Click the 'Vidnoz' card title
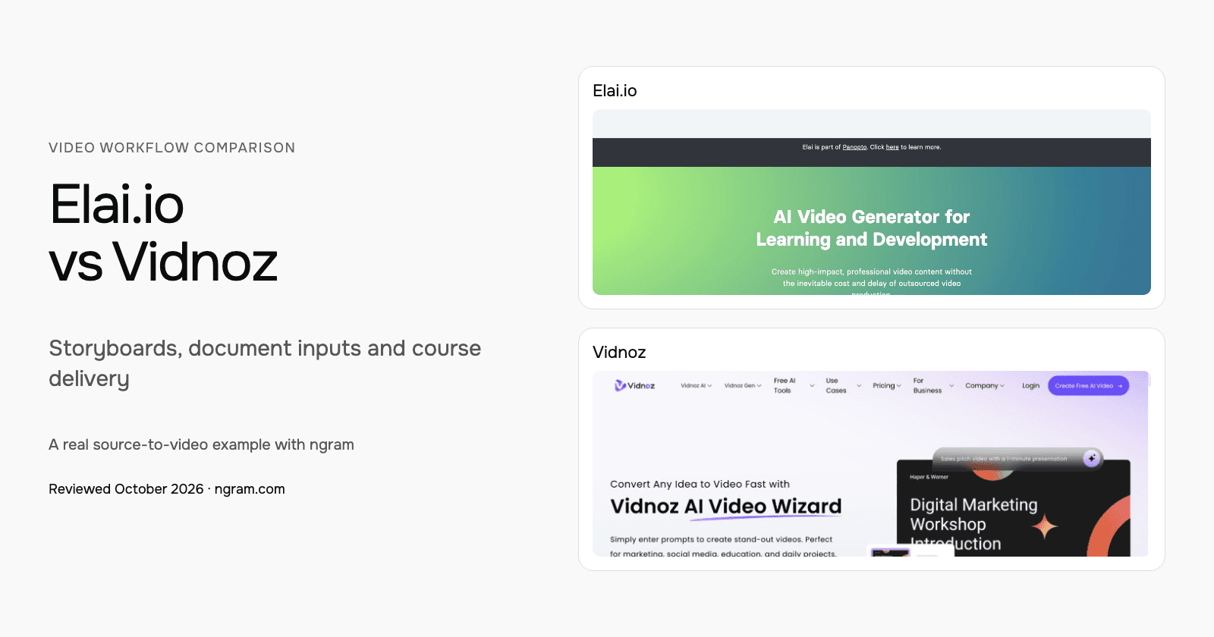Image resolution: width=1214 pixels, height=637 pixels. point(619,353)
